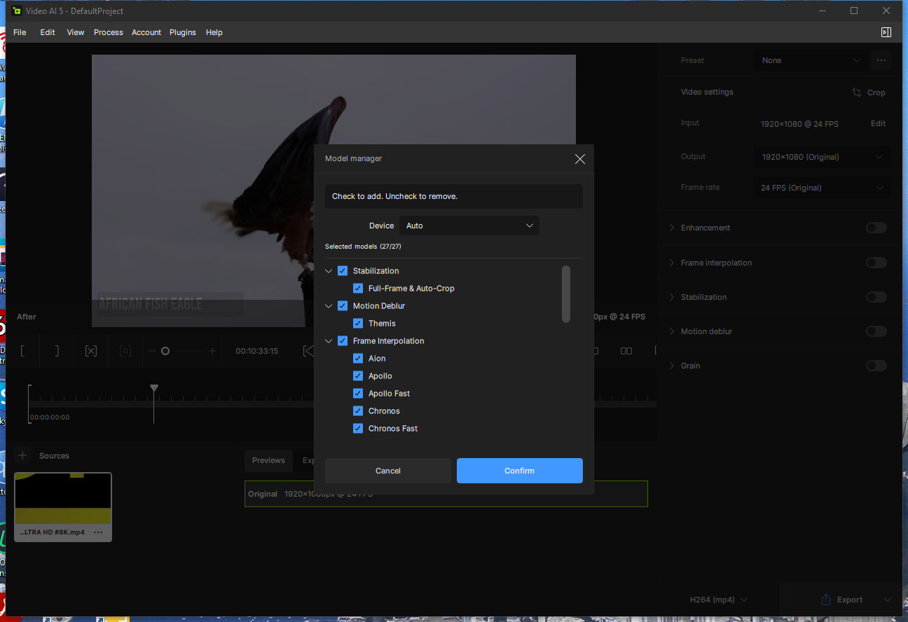Uncheck the Chronos Fast model checkbox

358,429
